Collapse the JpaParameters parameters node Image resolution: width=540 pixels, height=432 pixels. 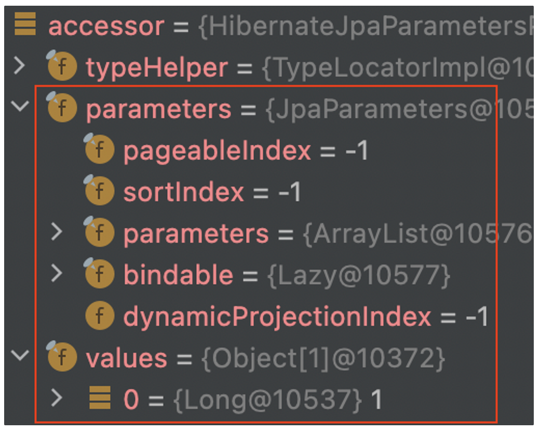pyautogui.click(x=20, y=106)
